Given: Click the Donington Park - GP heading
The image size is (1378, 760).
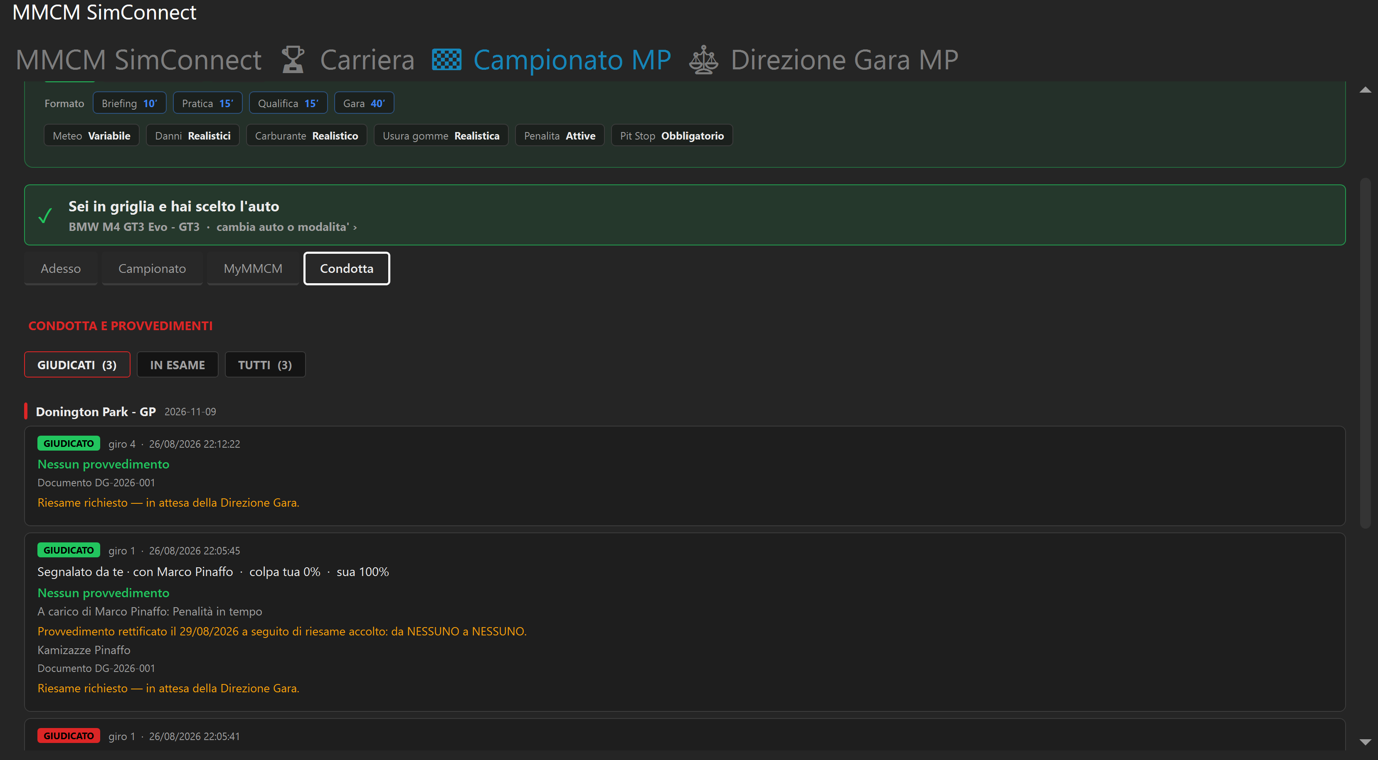Looking at the screenshot, I should (x=96, y=412).
